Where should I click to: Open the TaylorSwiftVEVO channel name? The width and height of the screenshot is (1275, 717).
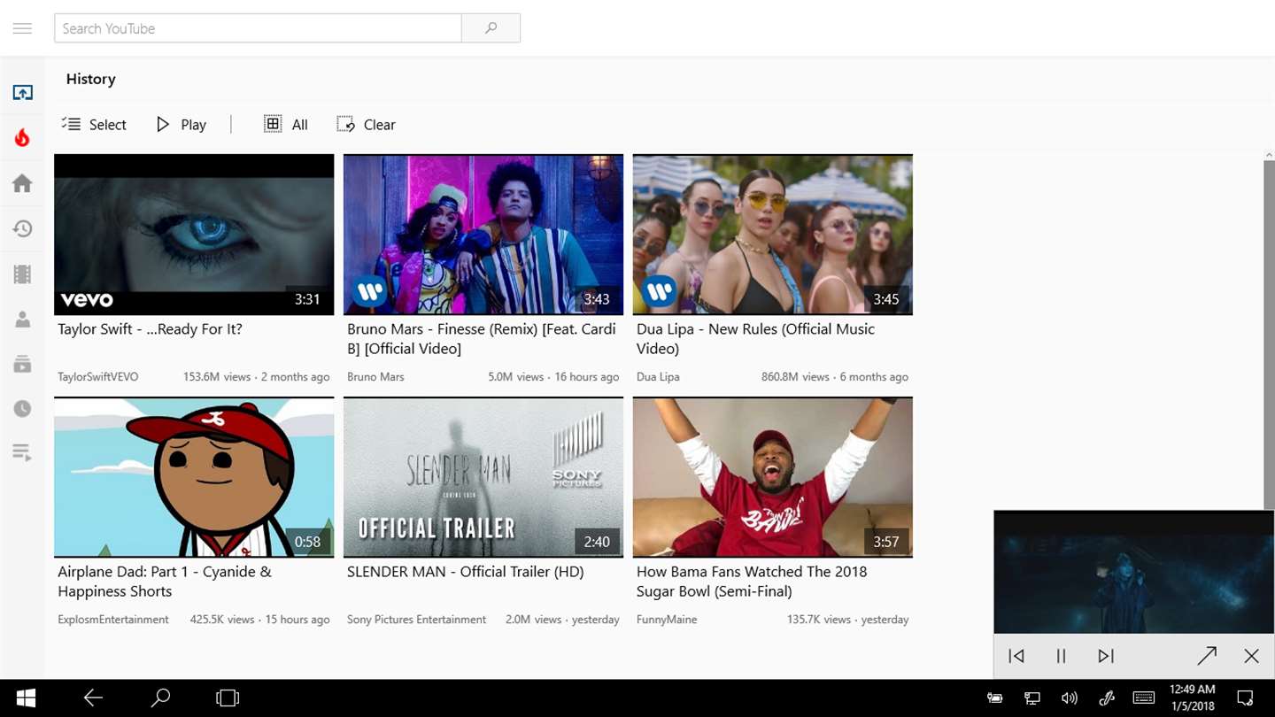pos(98,377)
